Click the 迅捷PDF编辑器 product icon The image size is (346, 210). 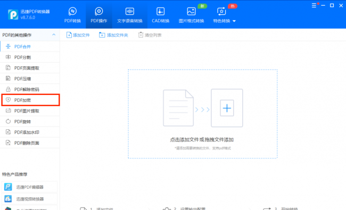(x=8, y=187)
